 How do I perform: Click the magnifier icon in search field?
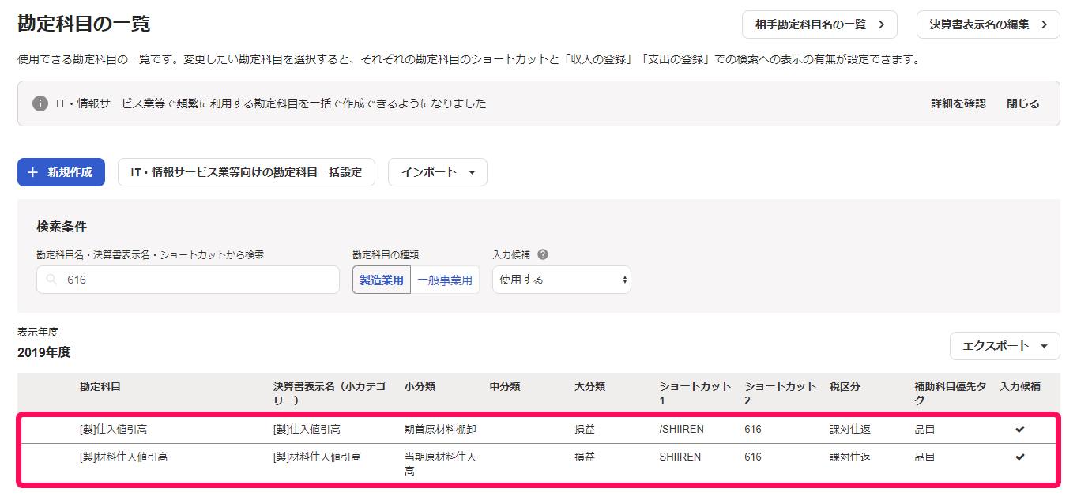pos(52,280)
